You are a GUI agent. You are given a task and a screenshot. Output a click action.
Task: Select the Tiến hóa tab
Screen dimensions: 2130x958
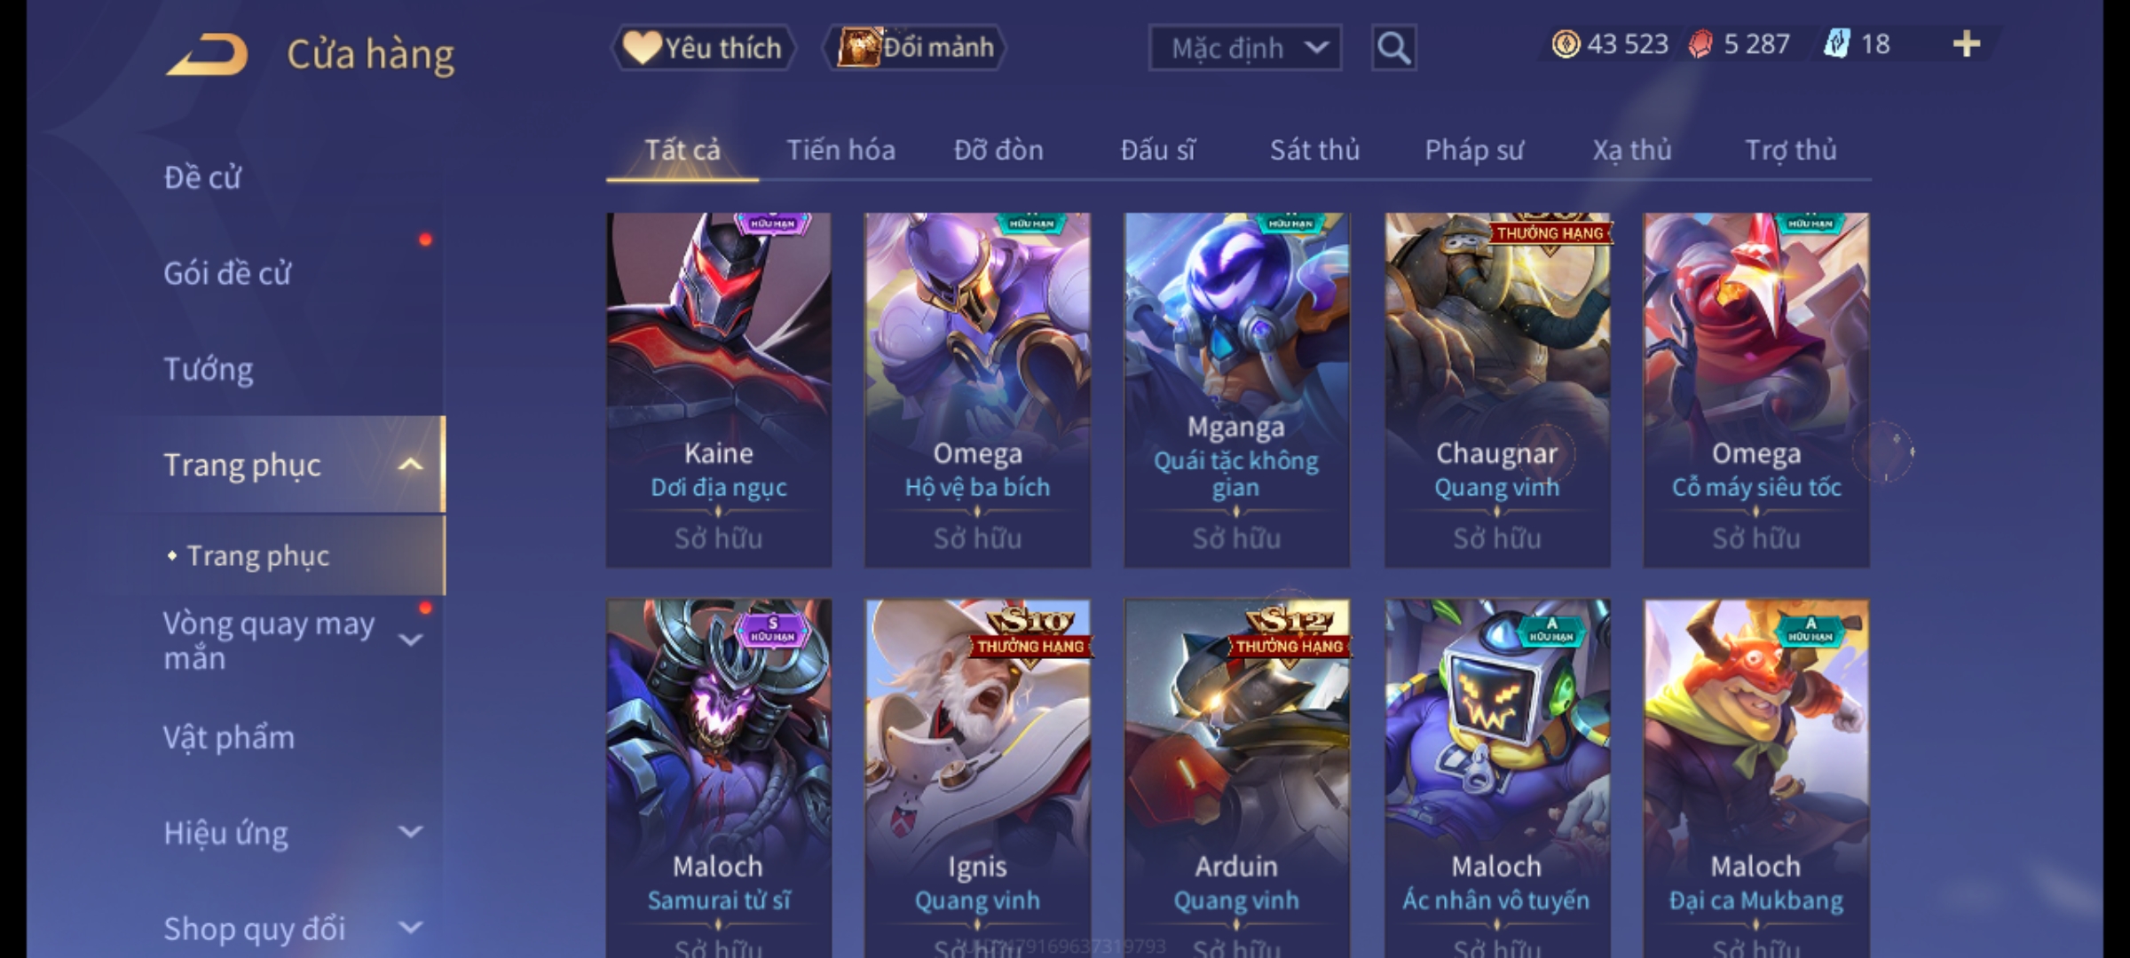840,150
